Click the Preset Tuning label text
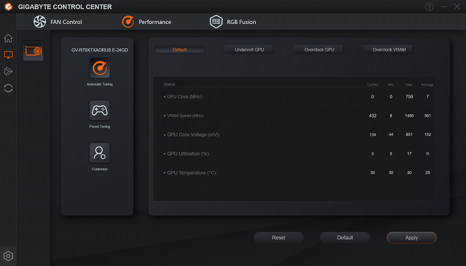 click(100, 127)
